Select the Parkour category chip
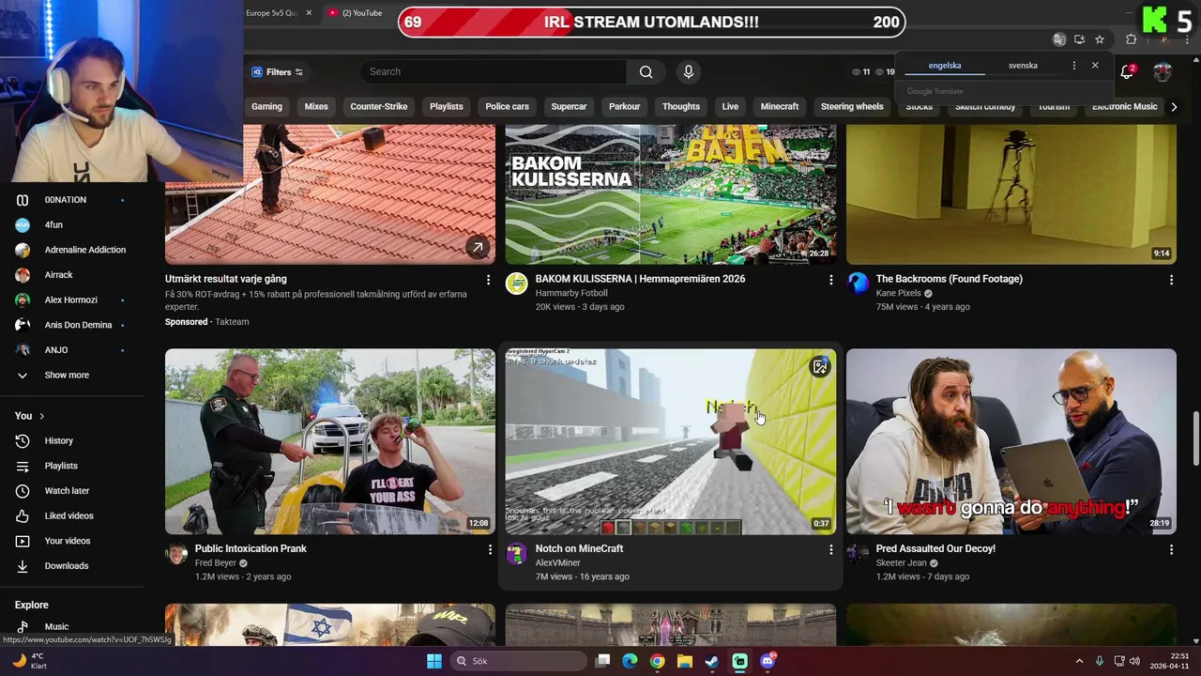This screenshot has width=1201, height=676. click(x=625, y=107)
